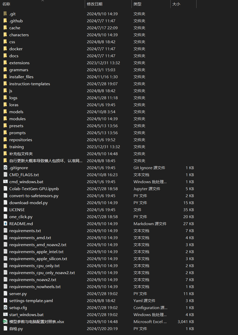Click the 自检.py file icon
The width and height of the screenshot is (238, 335).
[5, 329]
